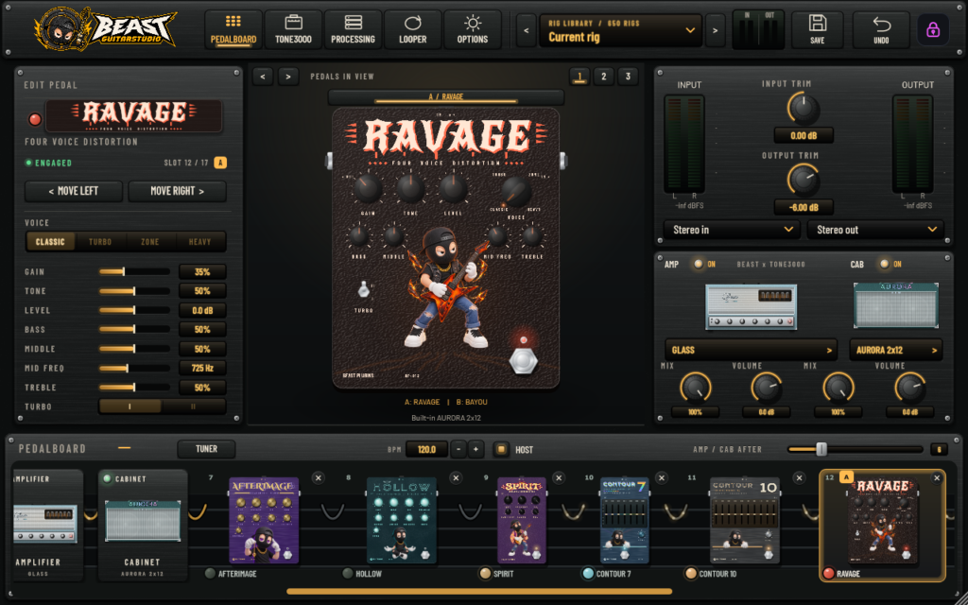Click the amp head thumbnail
This screenshot has height=605, width=968.
point(751,307)
